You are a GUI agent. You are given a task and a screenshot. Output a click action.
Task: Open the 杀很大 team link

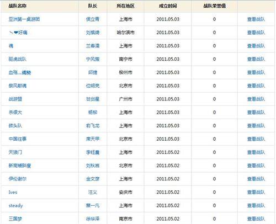15,112
